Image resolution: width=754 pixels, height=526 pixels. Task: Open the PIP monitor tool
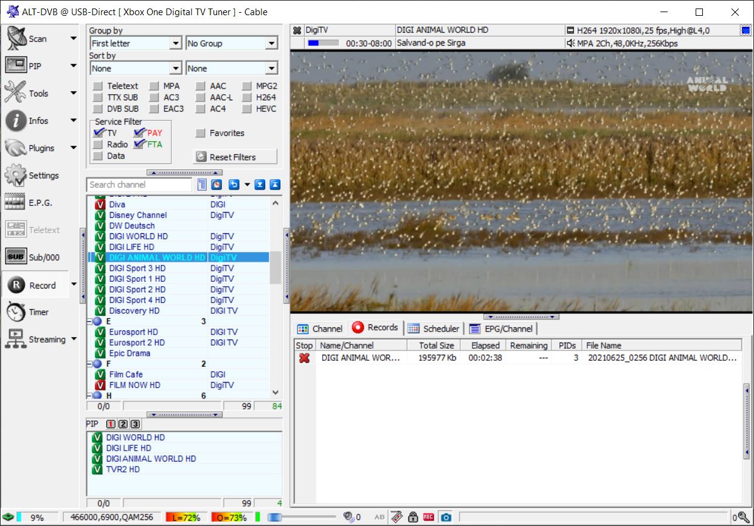point(16,66)
